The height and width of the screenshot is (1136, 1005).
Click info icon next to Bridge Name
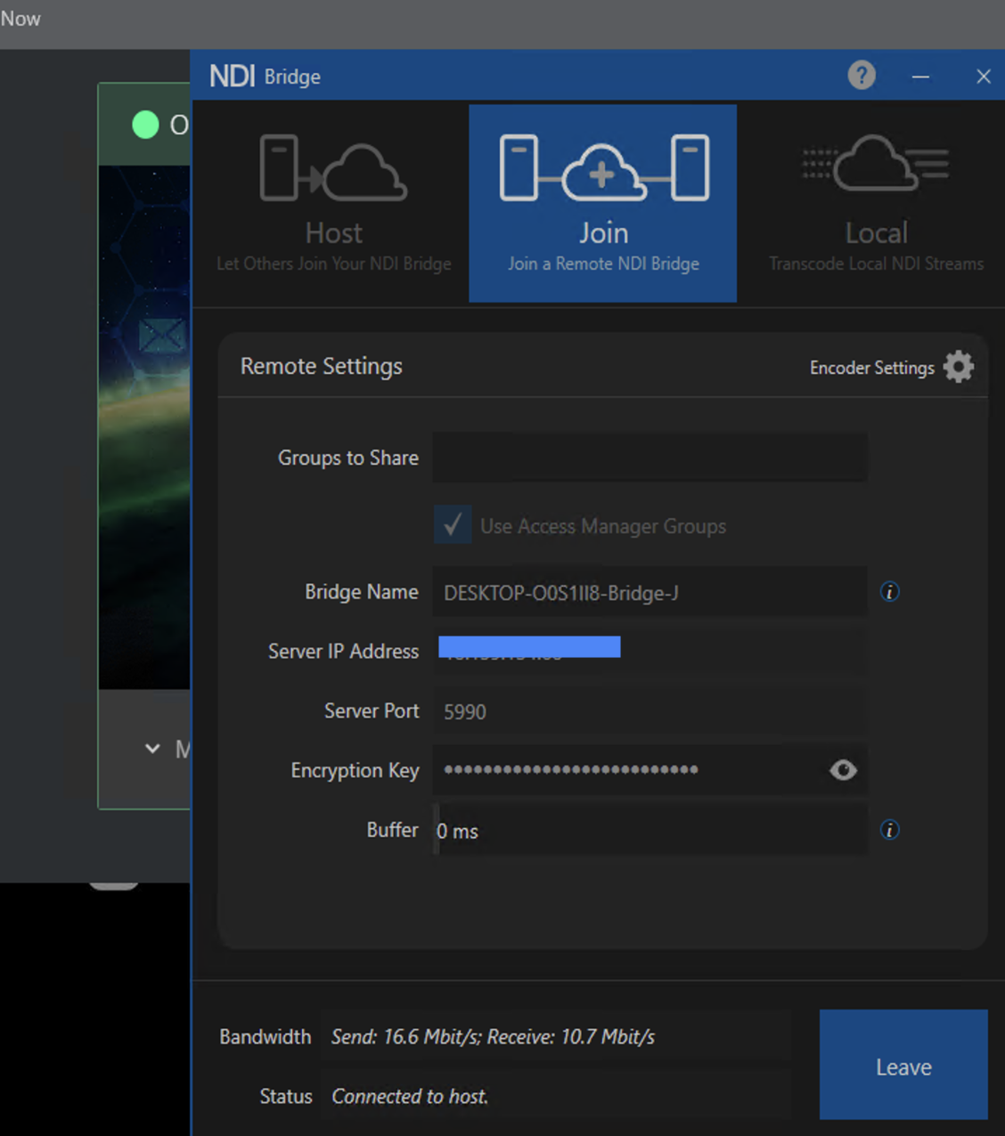pyautogui.click(x=889, y=592)
